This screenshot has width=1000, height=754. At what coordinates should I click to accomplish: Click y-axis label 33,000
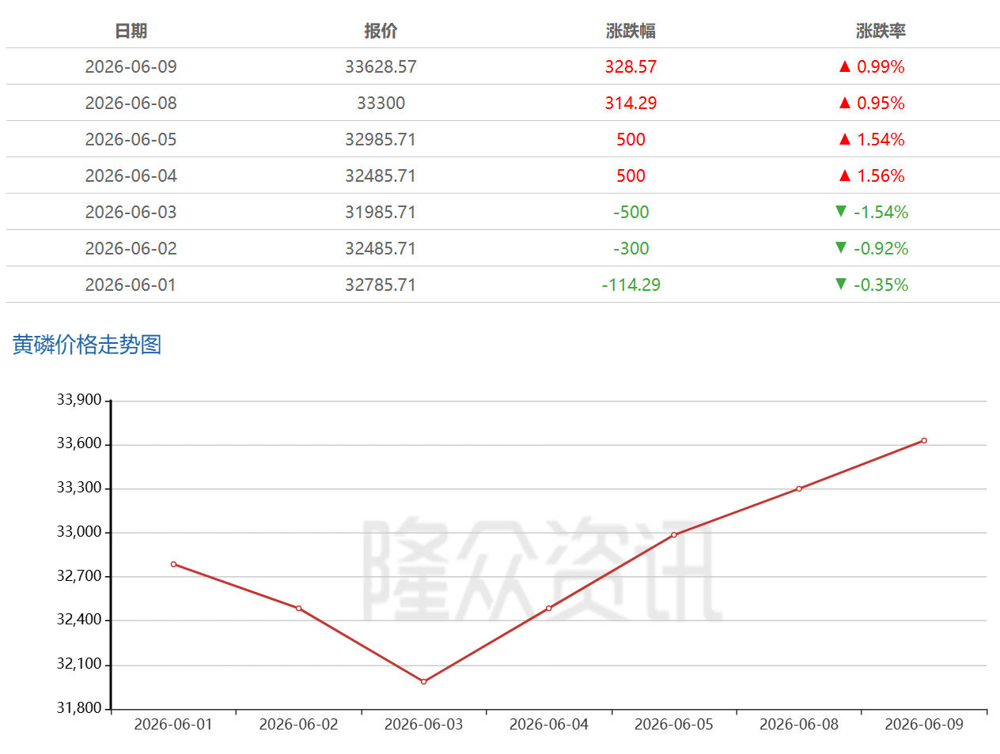pos(79,532)
